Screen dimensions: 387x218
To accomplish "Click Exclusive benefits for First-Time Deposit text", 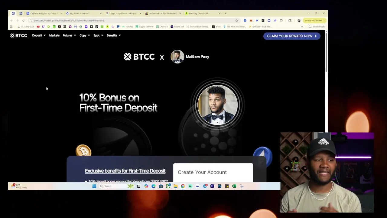I will [125, 171].
